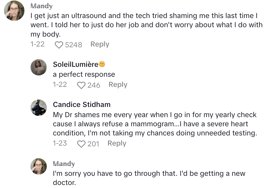Screen dimensions: 275x188
Task: Select the 1-22 date under SoleilLumière's reply
Action: tap(60, 85)
